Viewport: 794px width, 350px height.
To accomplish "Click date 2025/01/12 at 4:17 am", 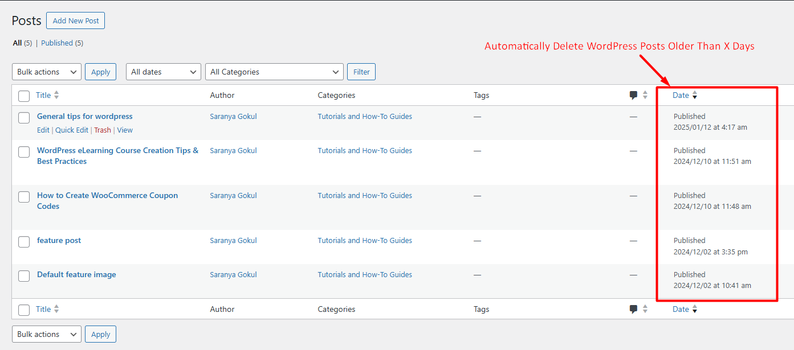I will [710, 127].
